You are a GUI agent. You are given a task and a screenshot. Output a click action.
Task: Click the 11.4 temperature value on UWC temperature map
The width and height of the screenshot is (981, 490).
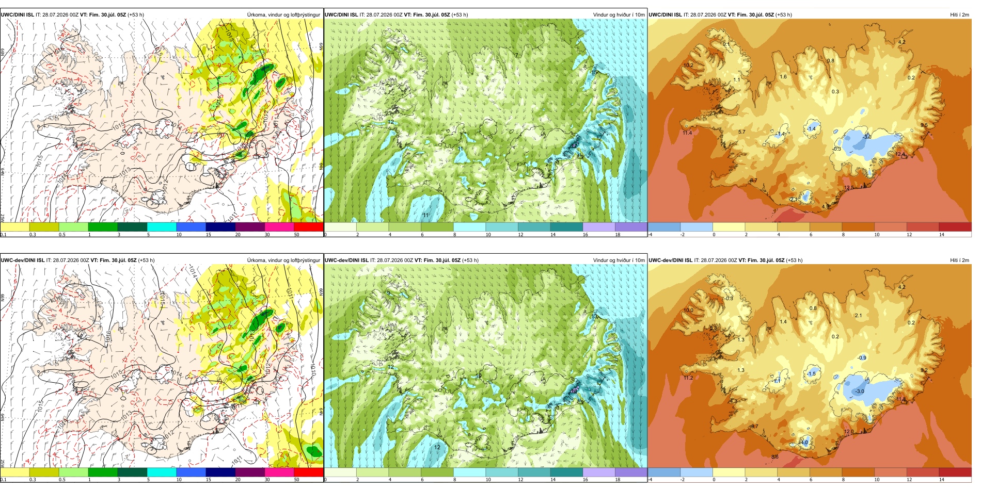tap(687, 133)
